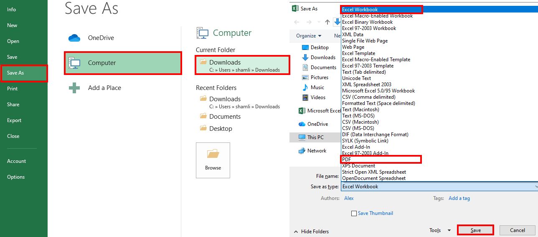Open the Browse folder button
The height and width of the screenshot is (237, 538).
coord(213,160)
